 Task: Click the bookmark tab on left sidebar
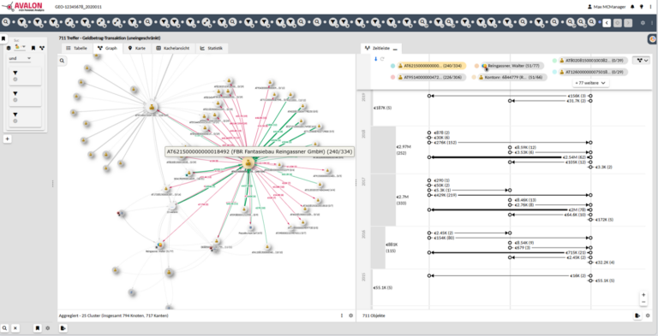point(3,38)
